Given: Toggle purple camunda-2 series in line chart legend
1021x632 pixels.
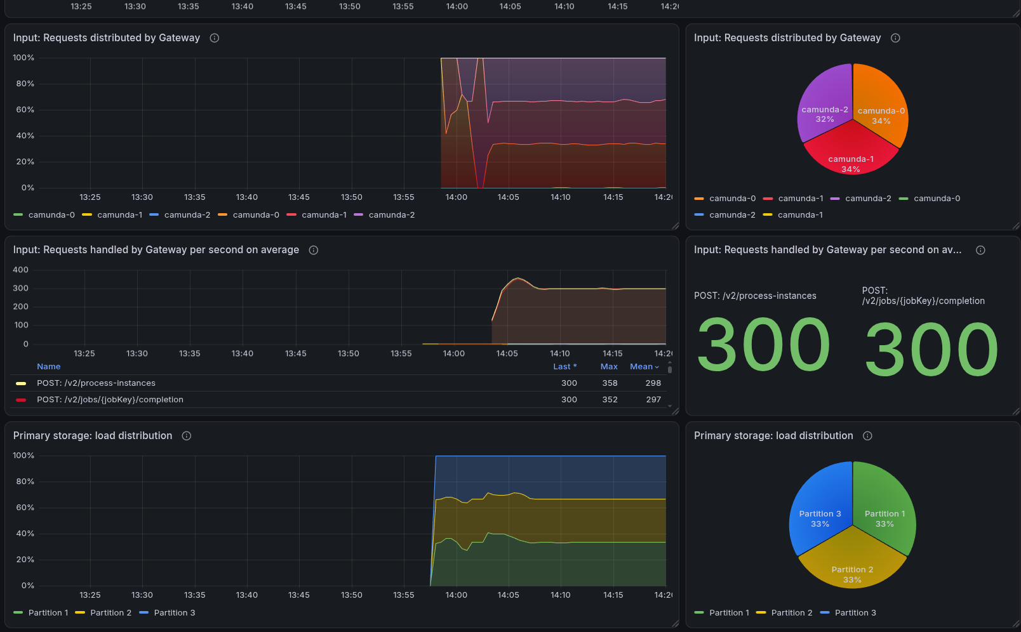Looking at the screenshot, I should [x=392, y=215].
